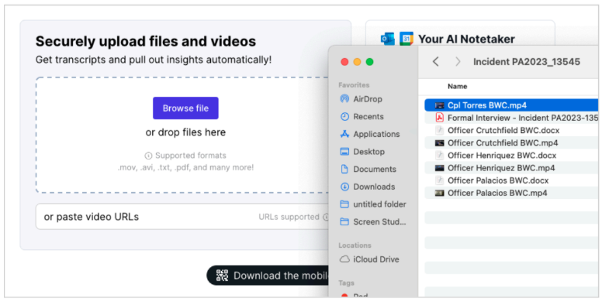Click the Formal Interview PDF file icon

click(x=439, y=118)
